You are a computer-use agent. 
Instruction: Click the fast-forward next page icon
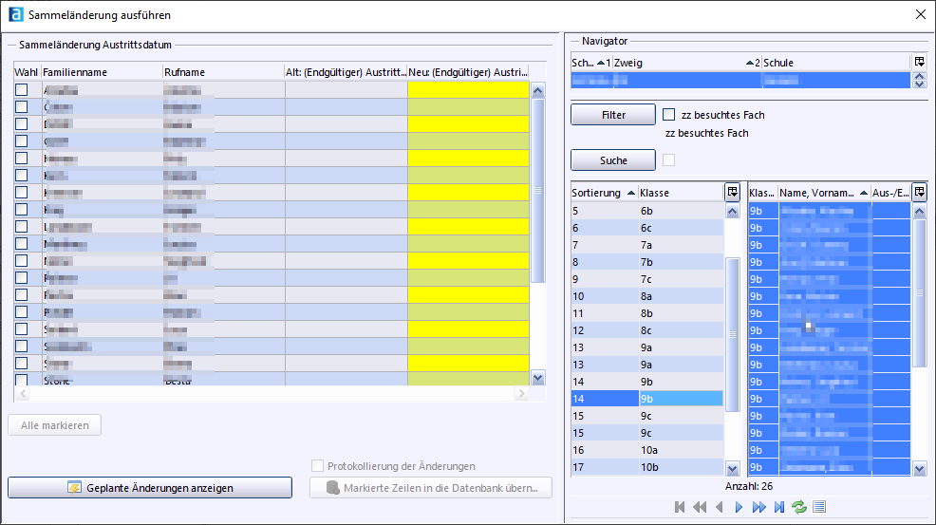(758, 507)
